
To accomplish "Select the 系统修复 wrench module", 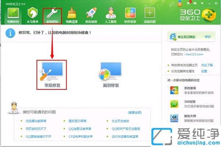I will [52, 16].
